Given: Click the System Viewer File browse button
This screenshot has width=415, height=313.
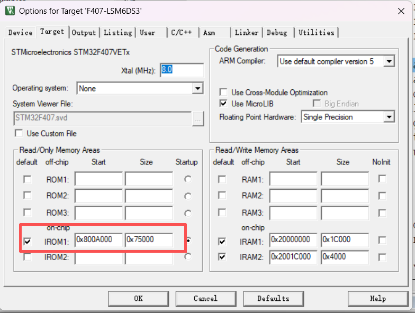Looking at the screenshot, I should click(198, 118).
